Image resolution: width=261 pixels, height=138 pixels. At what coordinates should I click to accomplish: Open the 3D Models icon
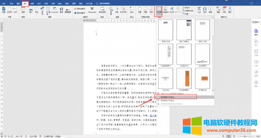coord(48,10)
